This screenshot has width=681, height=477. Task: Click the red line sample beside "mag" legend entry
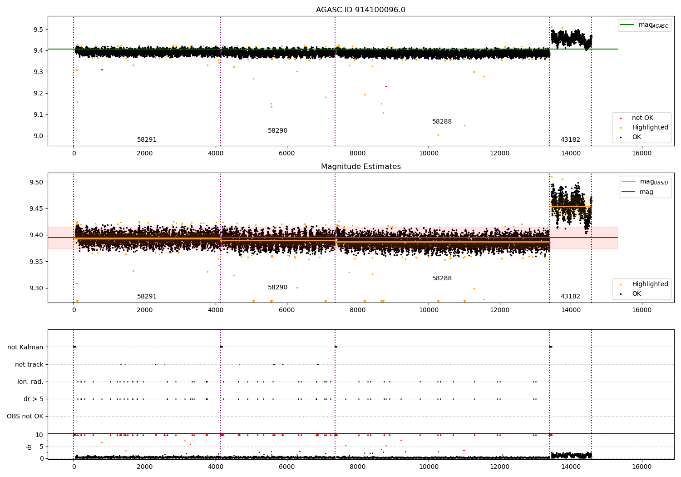point(629,192)
